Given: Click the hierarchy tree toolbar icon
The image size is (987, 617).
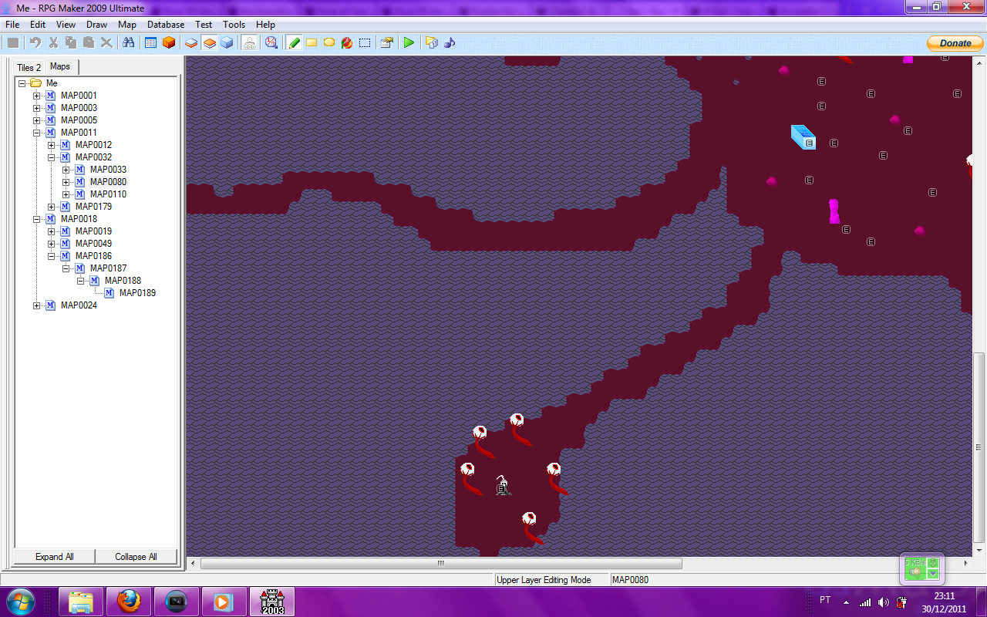Looking at the screenshot, I should click(x=249, y=43).
